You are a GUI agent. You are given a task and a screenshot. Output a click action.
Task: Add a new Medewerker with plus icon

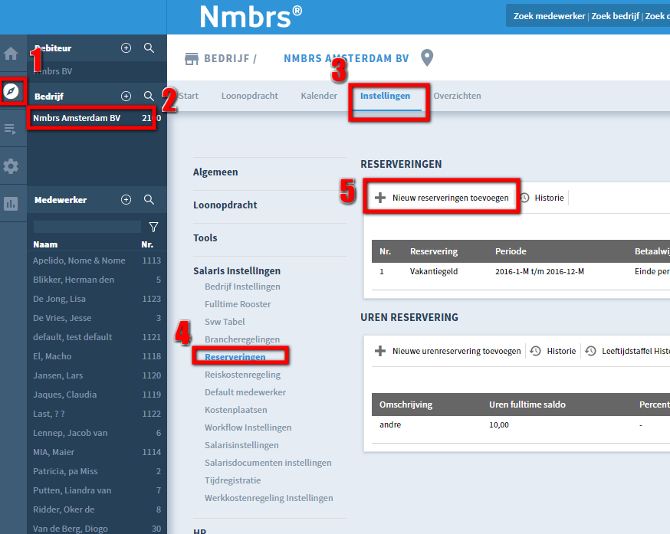(x=126, y=199)
